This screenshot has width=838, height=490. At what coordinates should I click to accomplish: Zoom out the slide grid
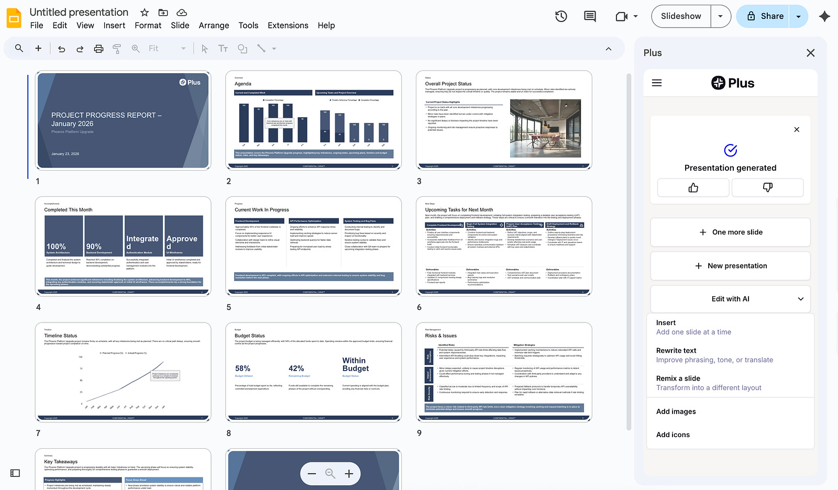coord(312,474)
